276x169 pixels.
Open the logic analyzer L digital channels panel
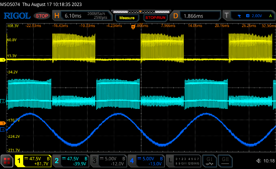(x=184, y=161)
